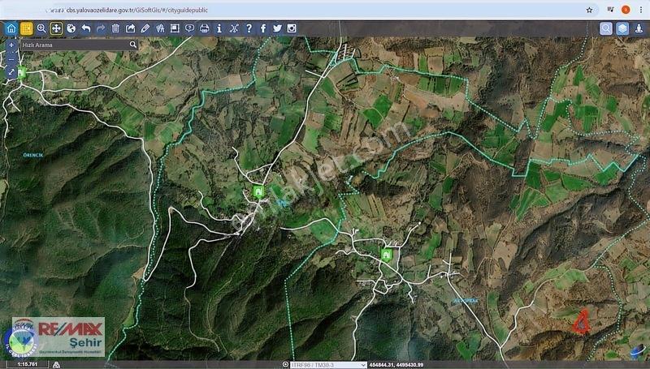
Task: Bookmark this page with the star
Action: pos(589,10)
